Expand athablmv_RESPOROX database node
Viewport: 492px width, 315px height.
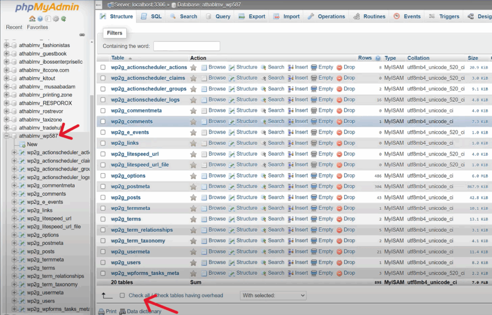[x=6, y=103]
